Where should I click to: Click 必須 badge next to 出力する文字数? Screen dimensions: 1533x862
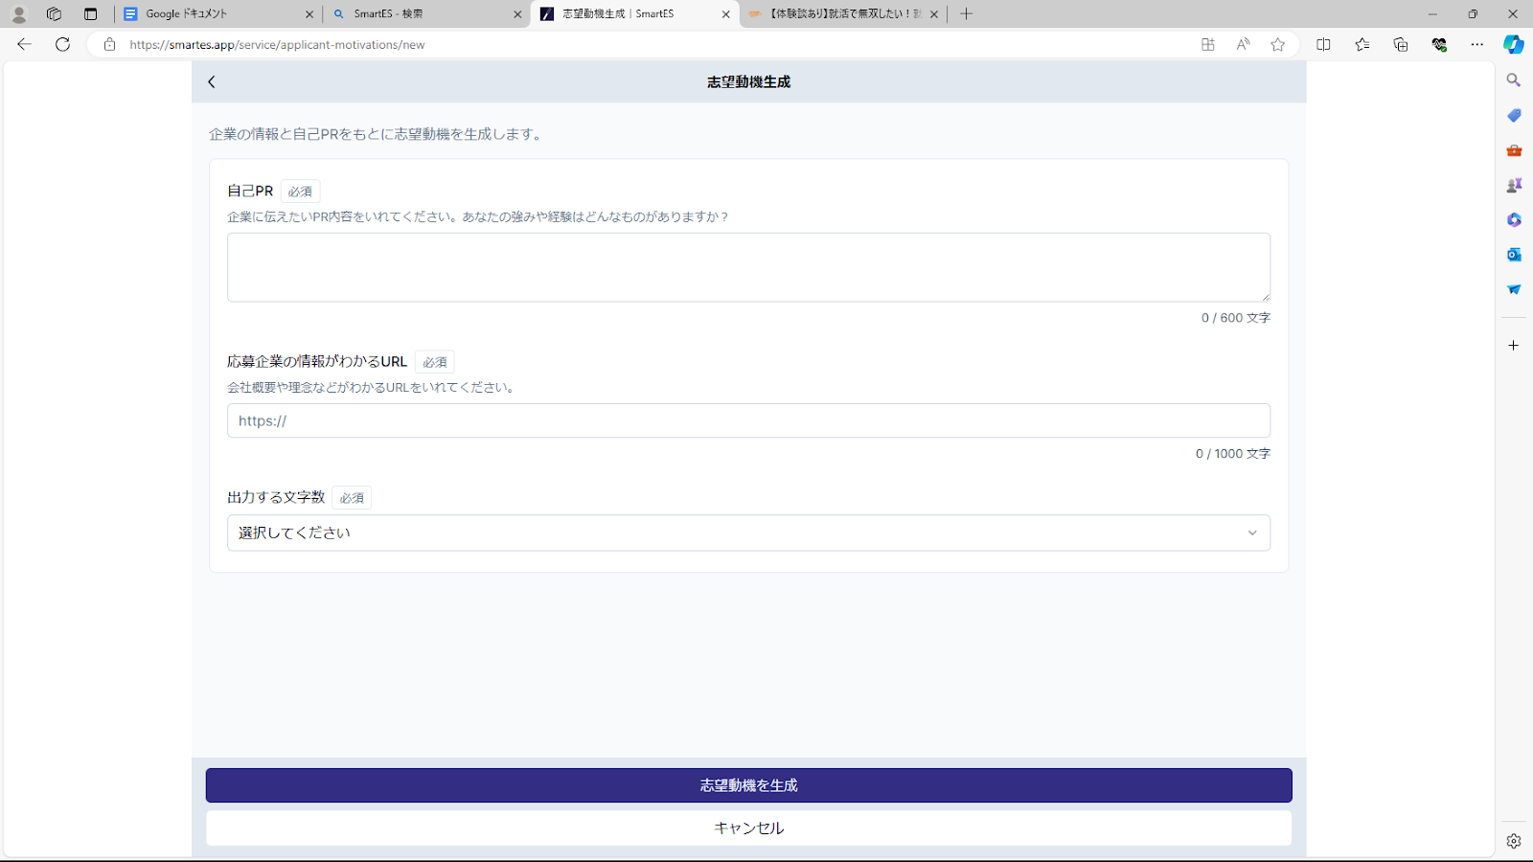tap(352, 498)
